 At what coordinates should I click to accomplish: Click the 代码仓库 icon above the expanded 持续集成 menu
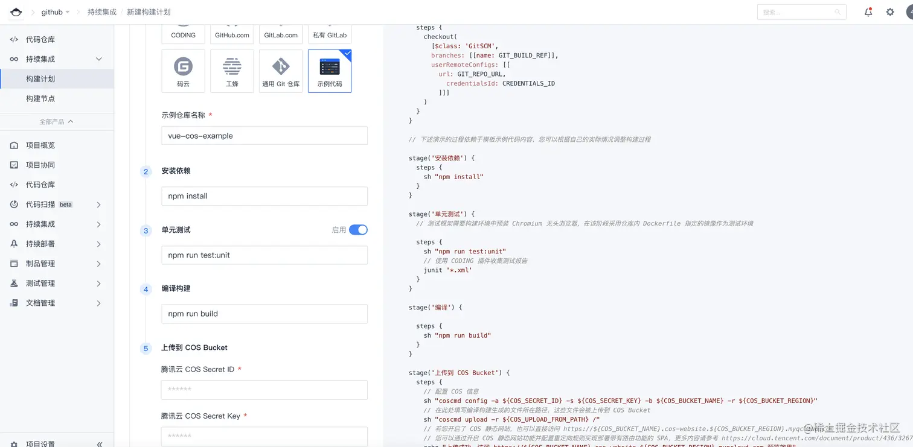pos(14,40)
